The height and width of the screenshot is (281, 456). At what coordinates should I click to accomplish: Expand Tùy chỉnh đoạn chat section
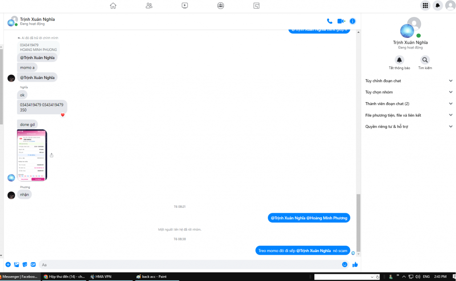(408, 81)
